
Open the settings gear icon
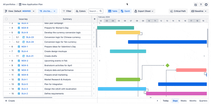pos(206,5)
